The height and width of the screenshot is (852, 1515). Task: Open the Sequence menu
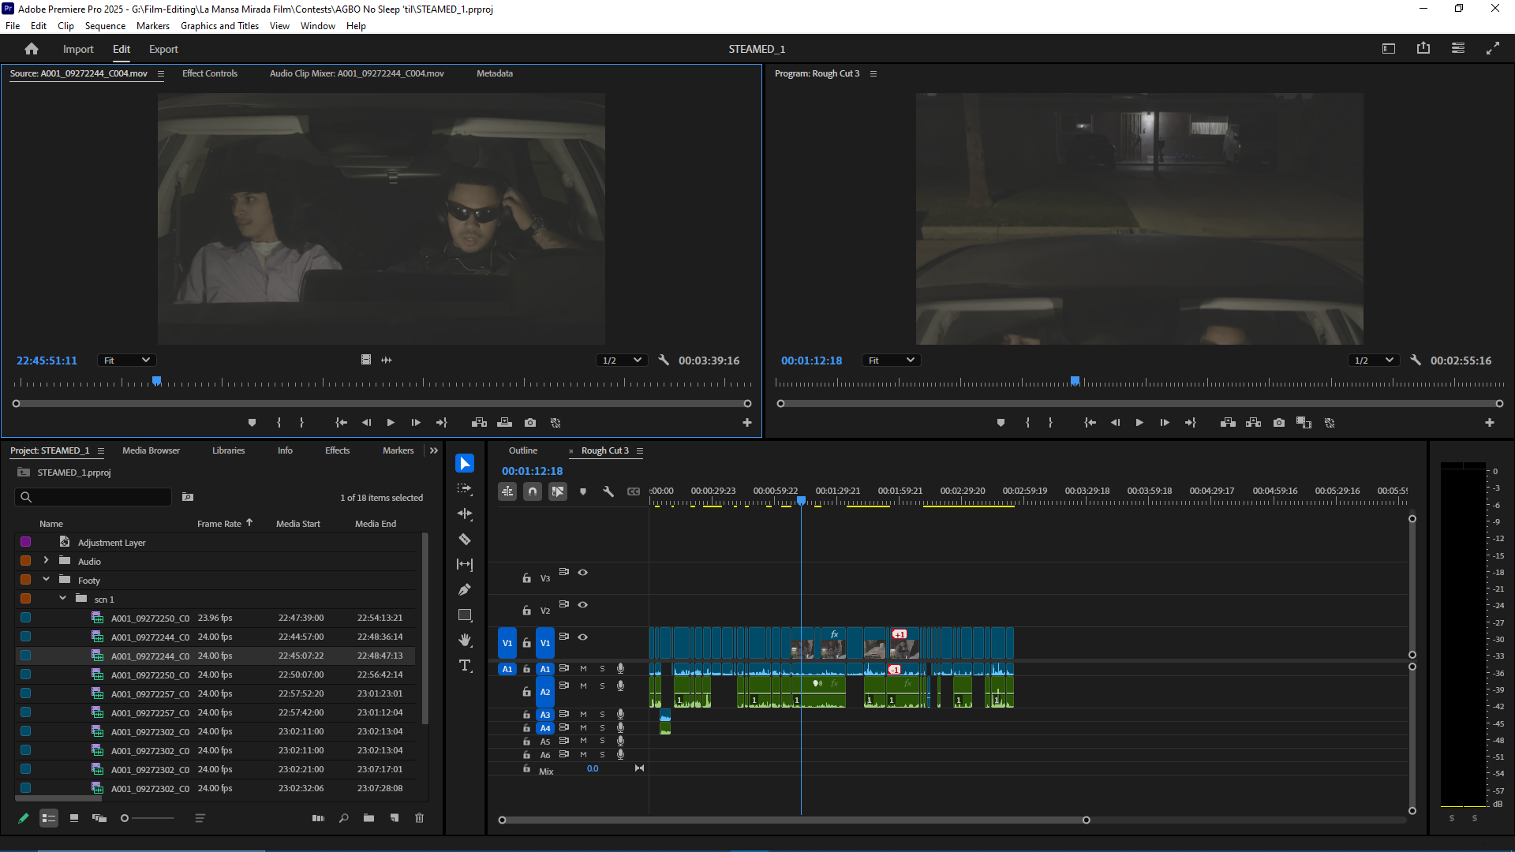pyautogui.click(x=105, y=26)
